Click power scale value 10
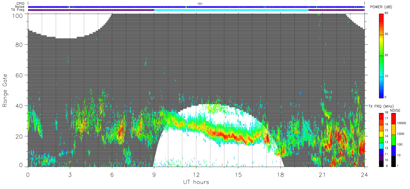The width and height of the screenshot is (410, 189). tap(387, 76)
